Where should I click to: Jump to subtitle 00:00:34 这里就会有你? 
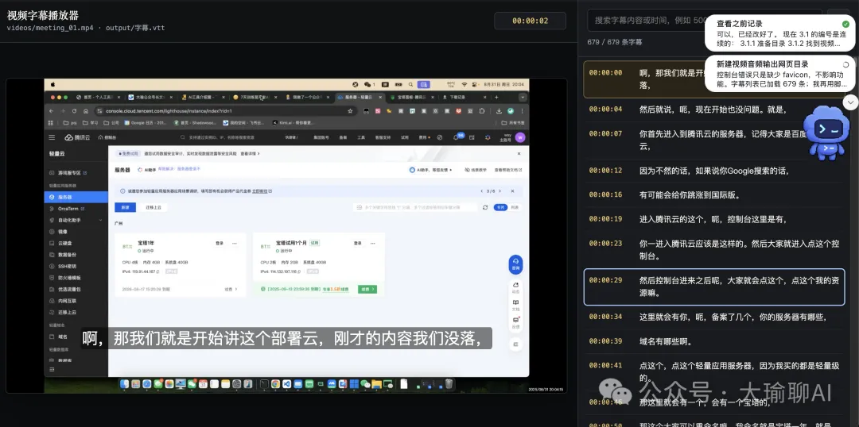714,317
